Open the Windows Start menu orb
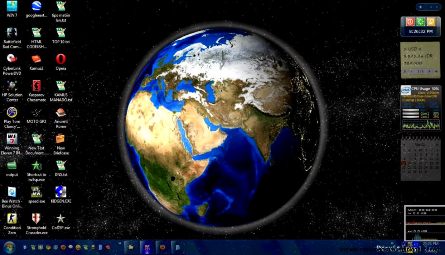445x255 pixels. [x=9, y=247]
